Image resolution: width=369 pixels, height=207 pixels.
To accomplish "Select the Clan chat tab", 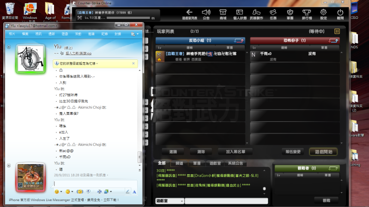I will pyautogui.click(x=197, y=163).
